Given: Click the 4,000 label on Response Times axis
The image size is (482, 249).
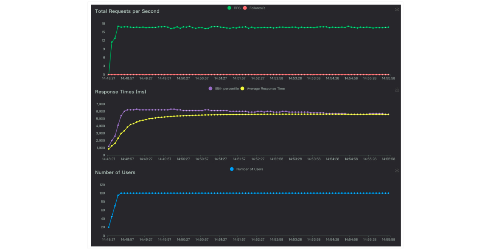Looking at the screenshot, I should (100, 126).
